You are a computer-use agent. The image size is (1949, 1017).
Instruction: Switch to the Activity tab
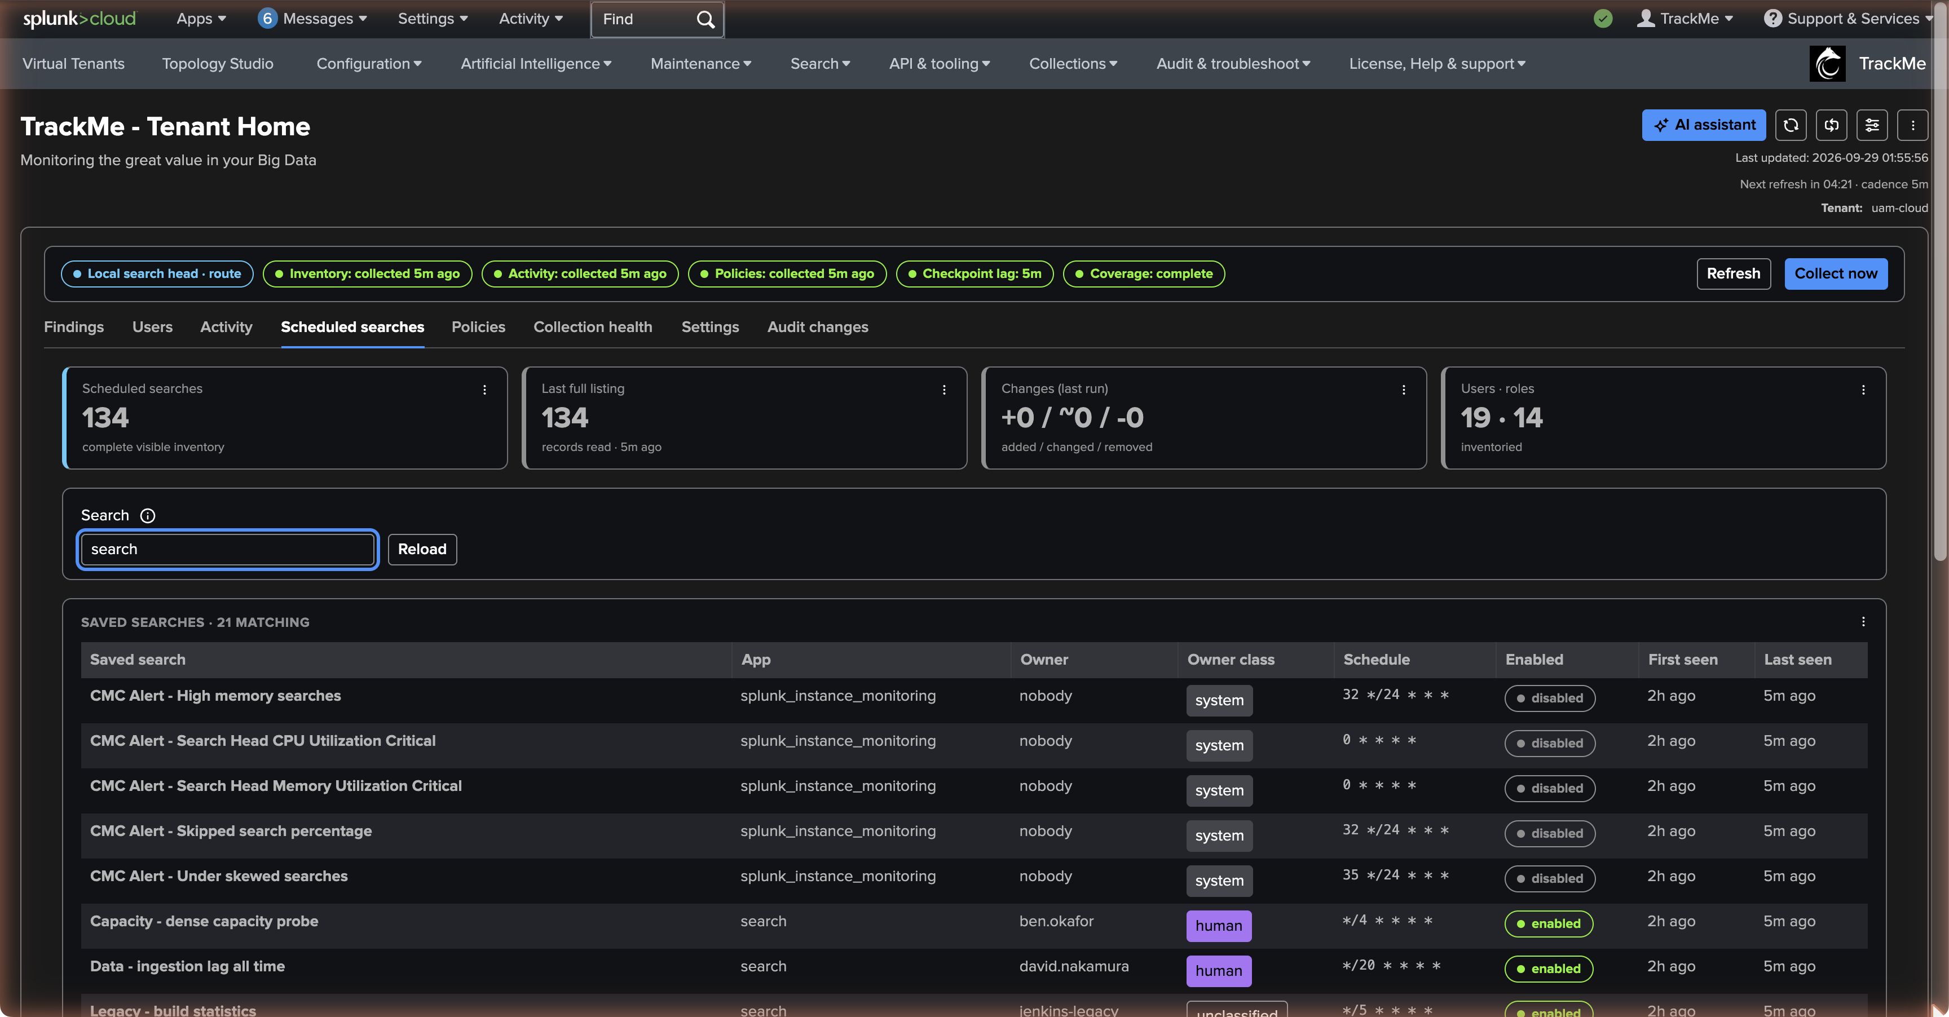click(x=226, y=326)
